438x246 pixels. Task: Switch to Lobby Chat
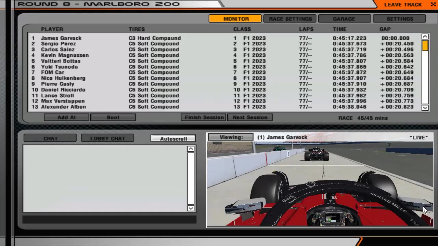[x=107, y=138]
